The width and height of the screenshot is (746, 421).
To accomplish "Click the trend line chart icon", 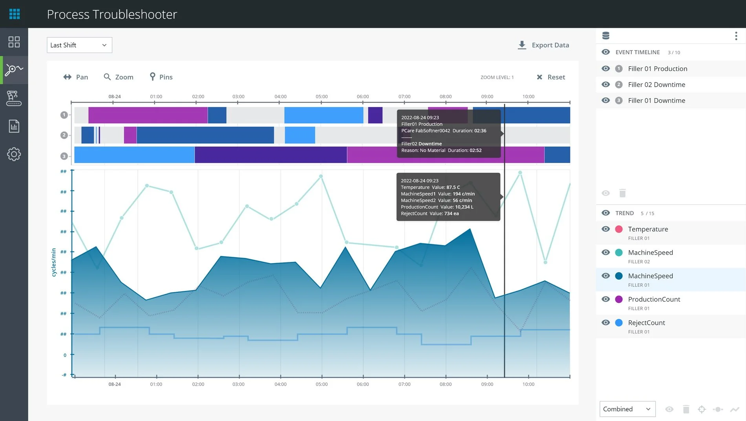I will coord(735,409).
